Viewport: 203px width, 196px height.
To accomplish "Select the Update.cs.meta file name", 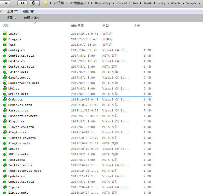I will (21, 182).
